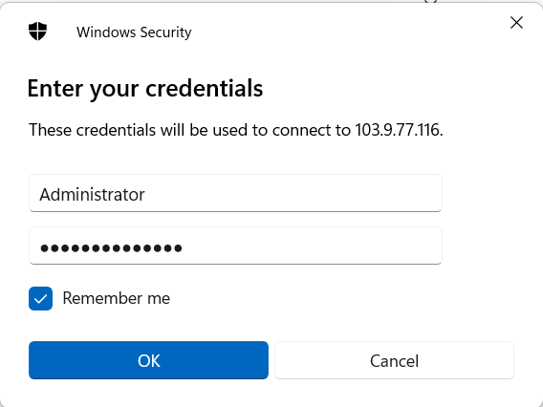The height and width of the screenshot is (407, 543).
Task: Click the 103.9.77.116 address text
Action: pos(399,130)
